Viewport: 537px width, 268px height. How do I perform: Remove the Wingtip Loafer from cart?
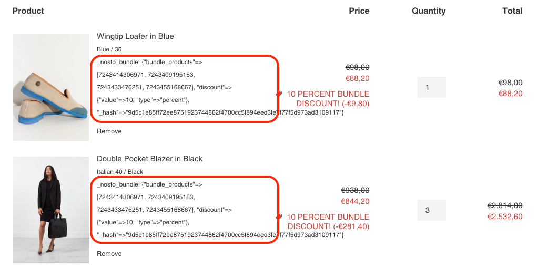point(109,131)
